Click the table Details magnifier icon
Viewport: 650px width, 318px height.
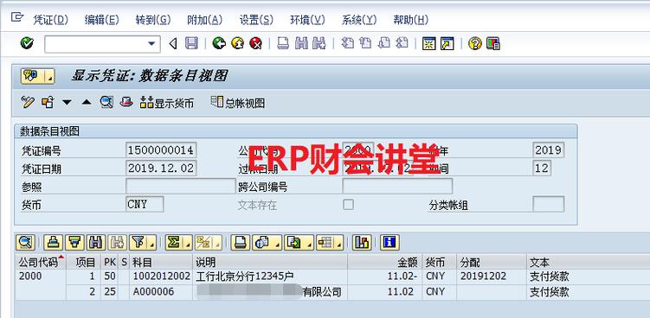(x=25, y=243)
